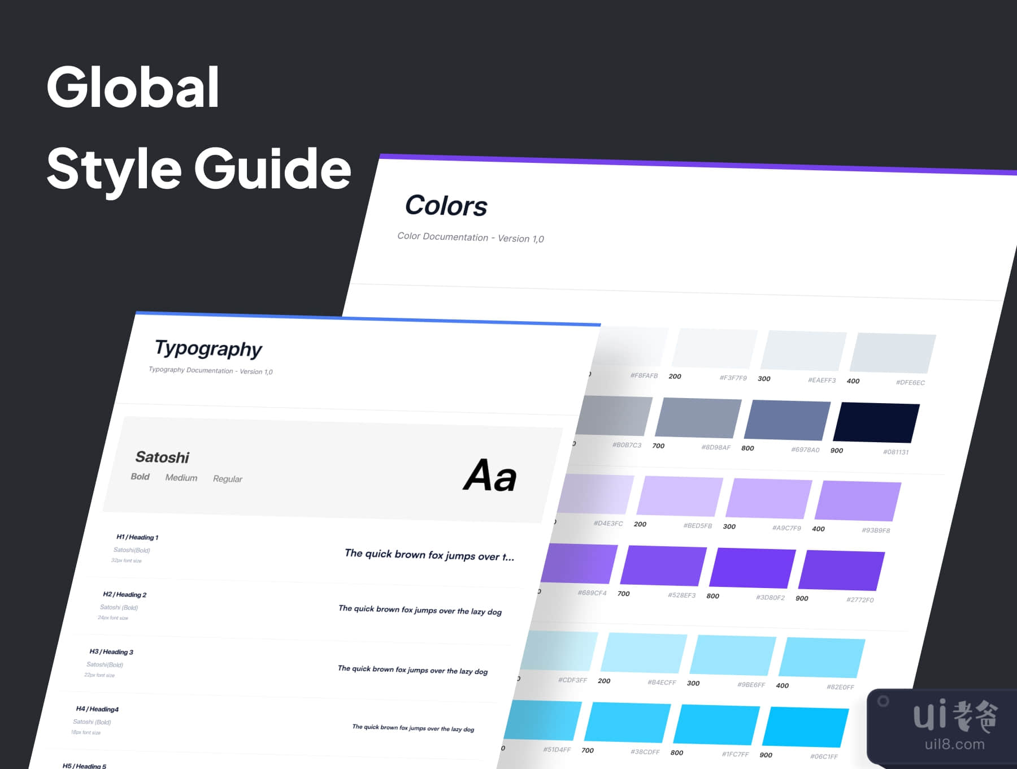Select the H2 / Heading 2 row label
This screenshot has width=1017, height=769.
tap(124, 594)
